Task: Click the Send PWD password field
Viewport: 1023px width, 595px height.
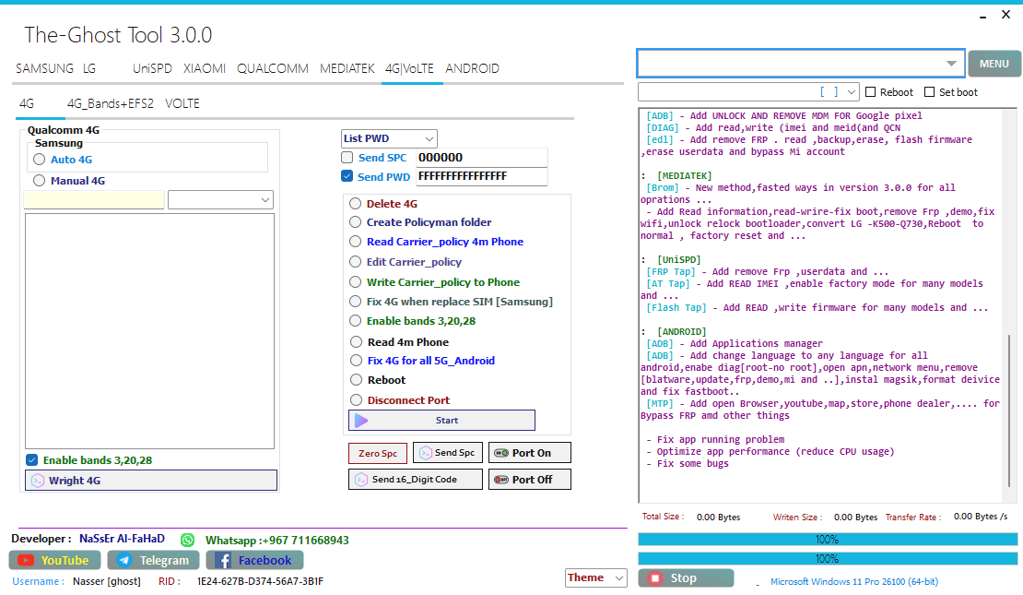Action: click(481, 176)
